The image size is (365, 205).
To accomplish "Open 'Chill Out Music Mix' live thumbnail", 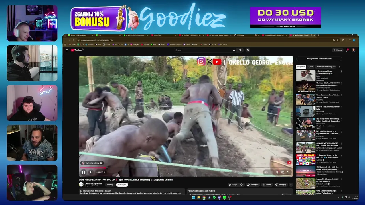I will point(305,171).
